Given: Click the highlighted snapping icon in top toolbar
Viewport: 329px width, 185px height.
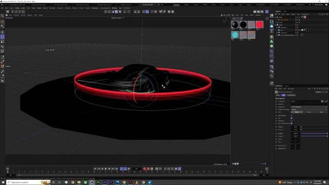Looking at the screenshot, I should (148, 12).
